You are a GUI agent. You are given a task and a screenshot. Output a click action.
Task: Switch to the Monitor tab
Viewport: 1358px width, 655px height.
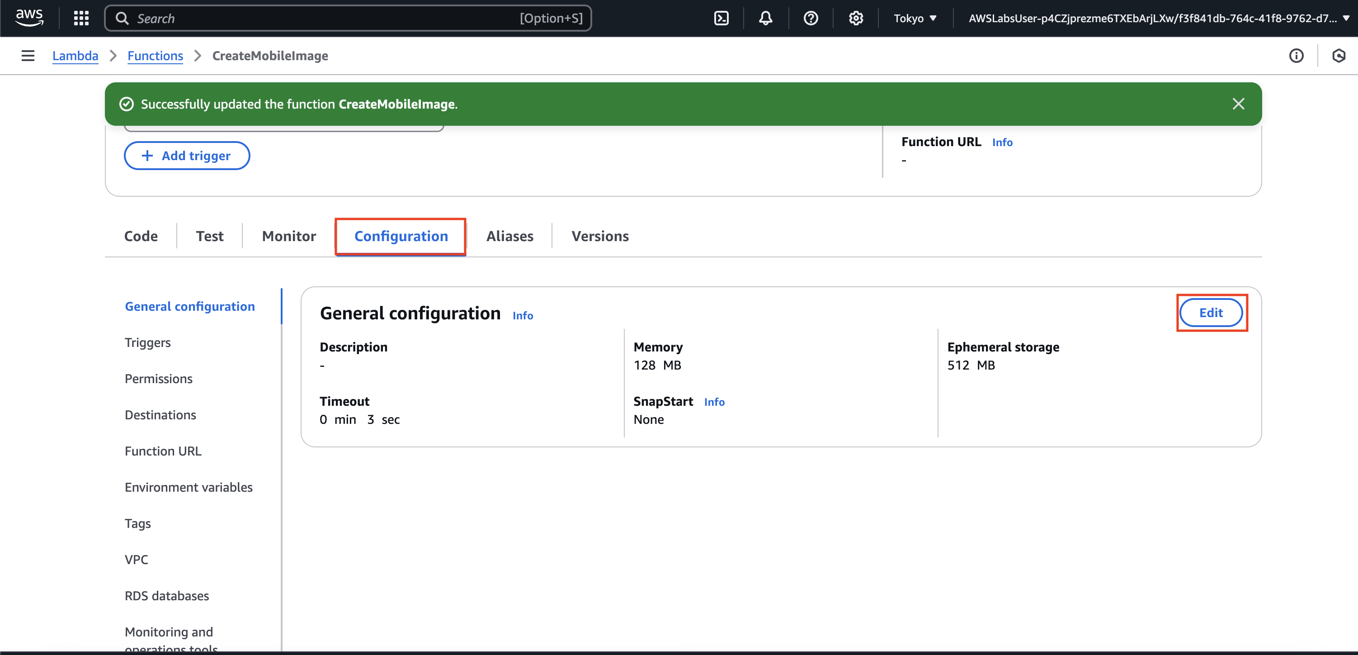[288, 236]
